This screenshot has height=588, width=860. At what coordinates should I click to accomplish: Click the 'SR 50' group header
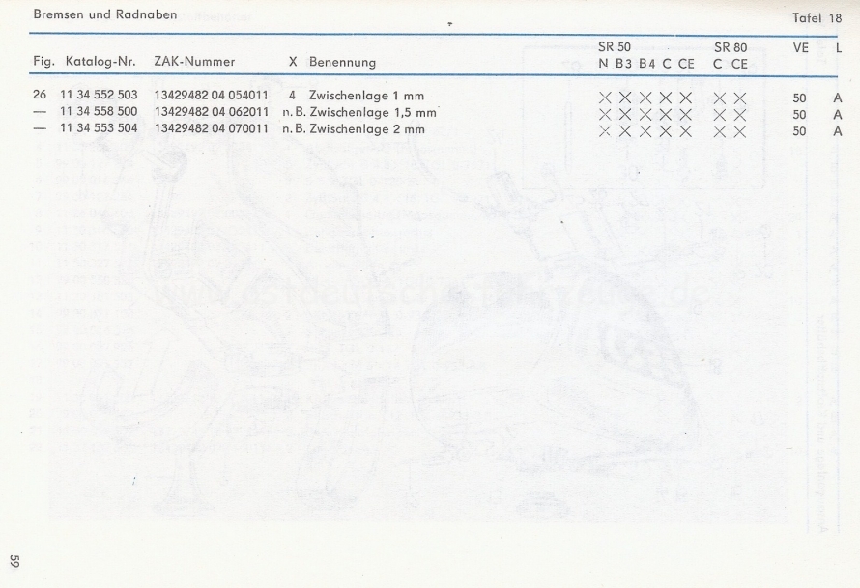[615, 47]
